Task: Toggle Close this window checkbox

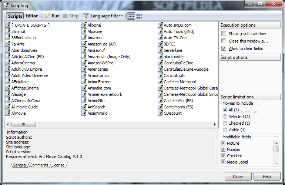Action: tap(224, 41)
